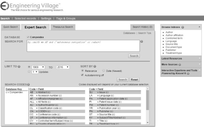
Task: Open info icon beside search query box
Action: pos(142,41)
